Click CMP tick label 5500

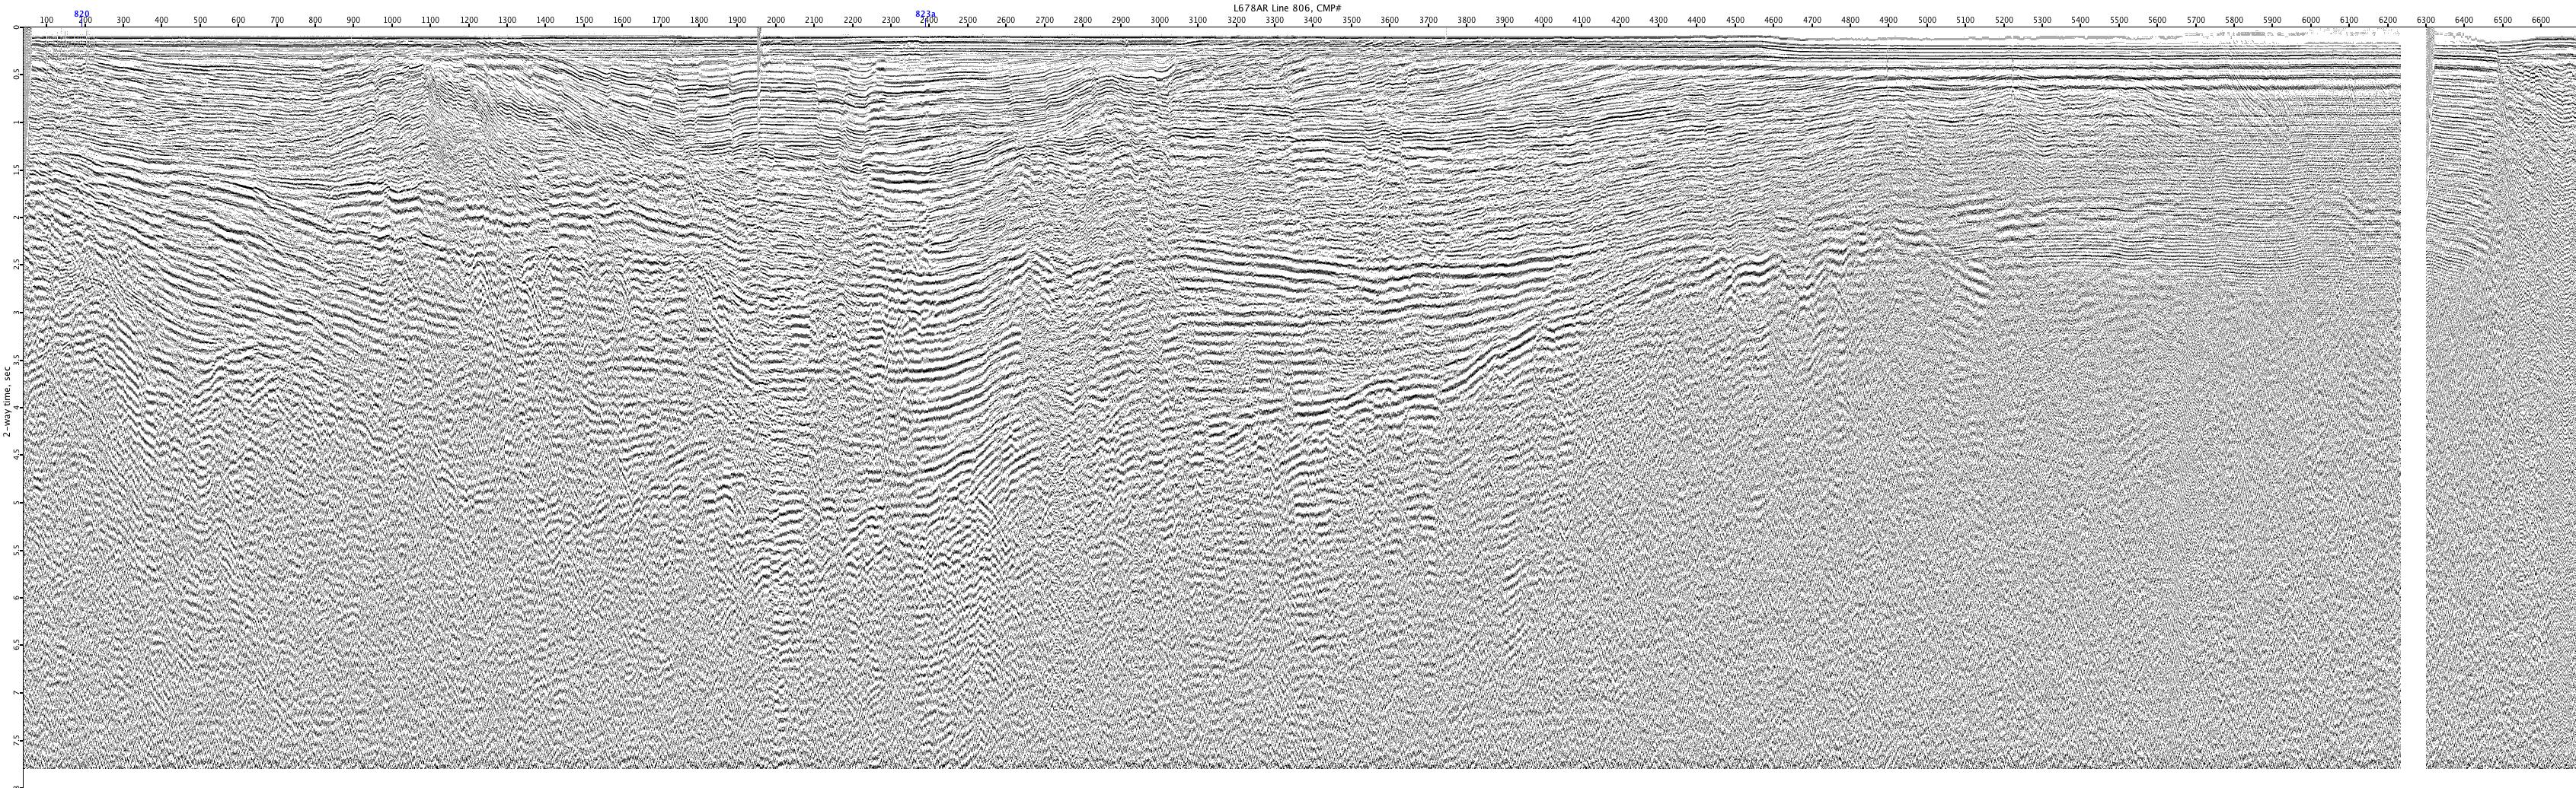coord(2119,21)
